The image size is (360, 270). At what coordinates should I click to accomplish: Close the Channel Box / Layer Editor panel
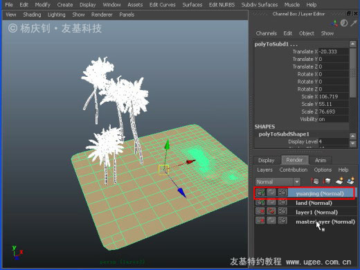click(x=356, y=14)
